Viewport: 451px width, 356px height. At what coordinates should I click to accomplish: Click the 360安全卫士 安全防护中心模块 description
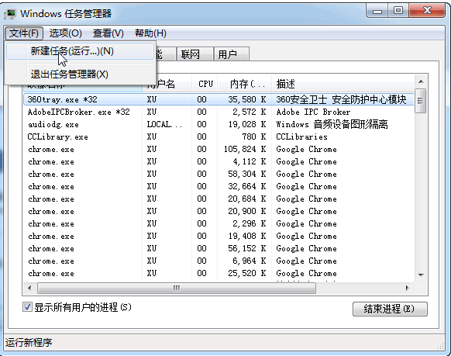[341, 99]
